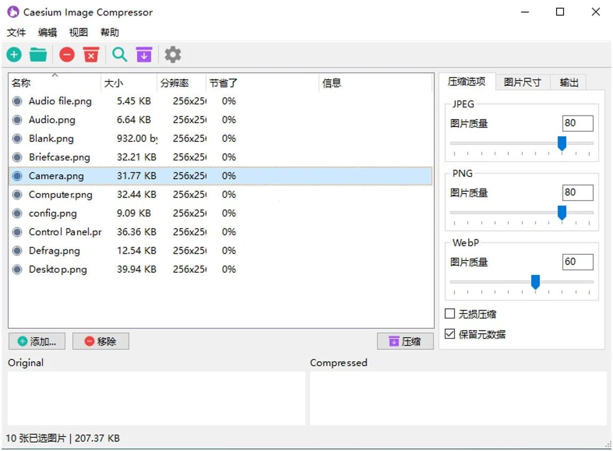
Task: Sort list by the 大小 column header
Action: coord(113,83)
